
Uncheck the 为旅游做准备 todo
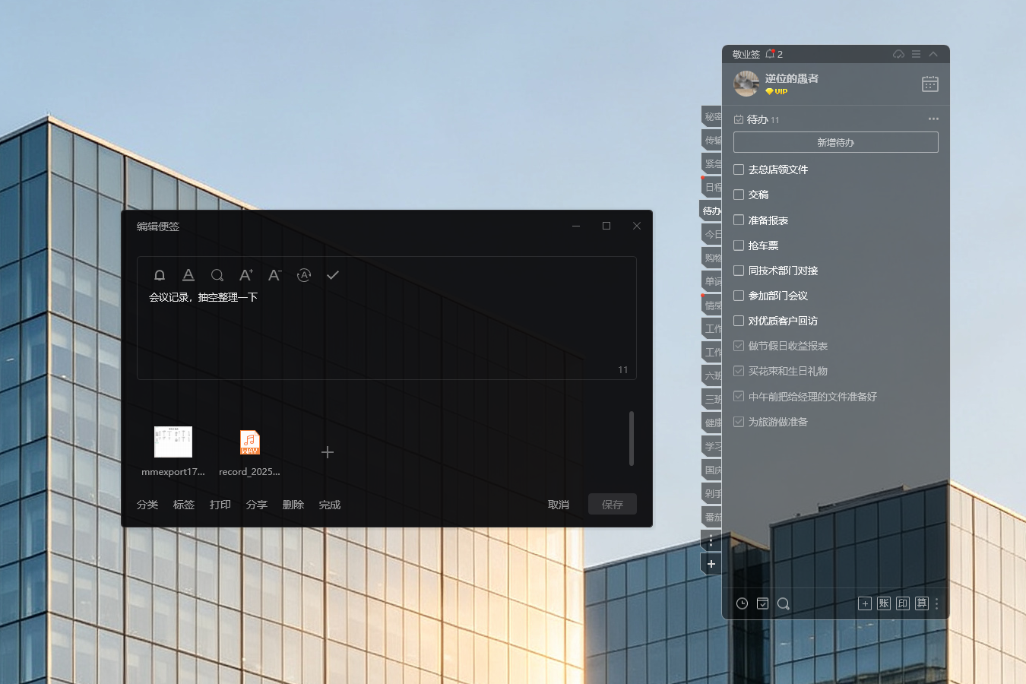[739, 422]
